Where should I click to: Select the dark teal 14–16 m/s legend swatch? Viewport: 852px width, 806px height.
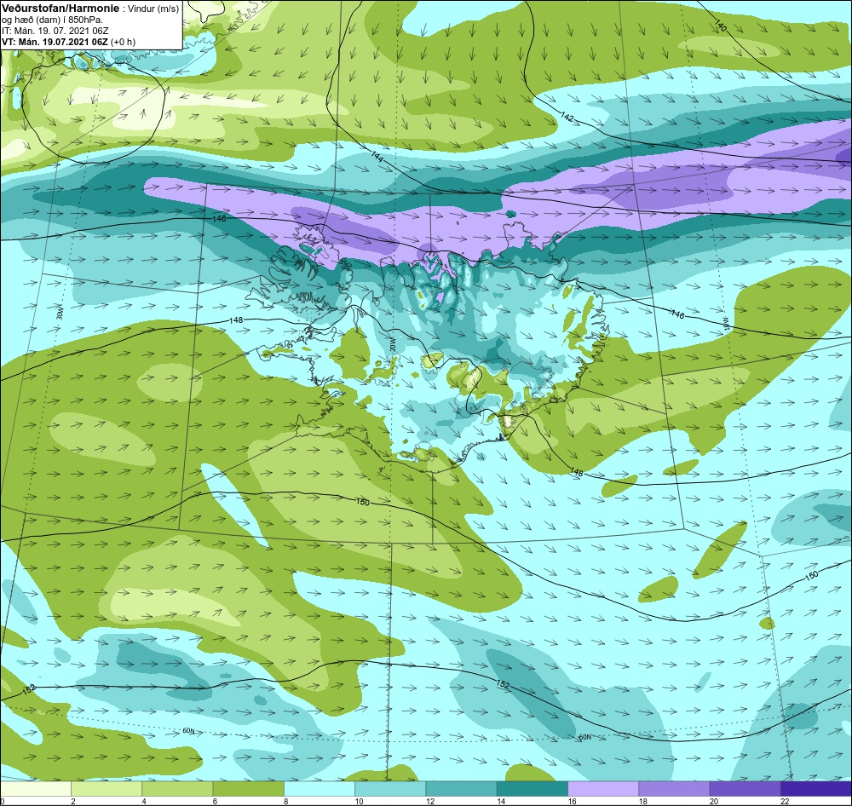click(x=532, y=788)
